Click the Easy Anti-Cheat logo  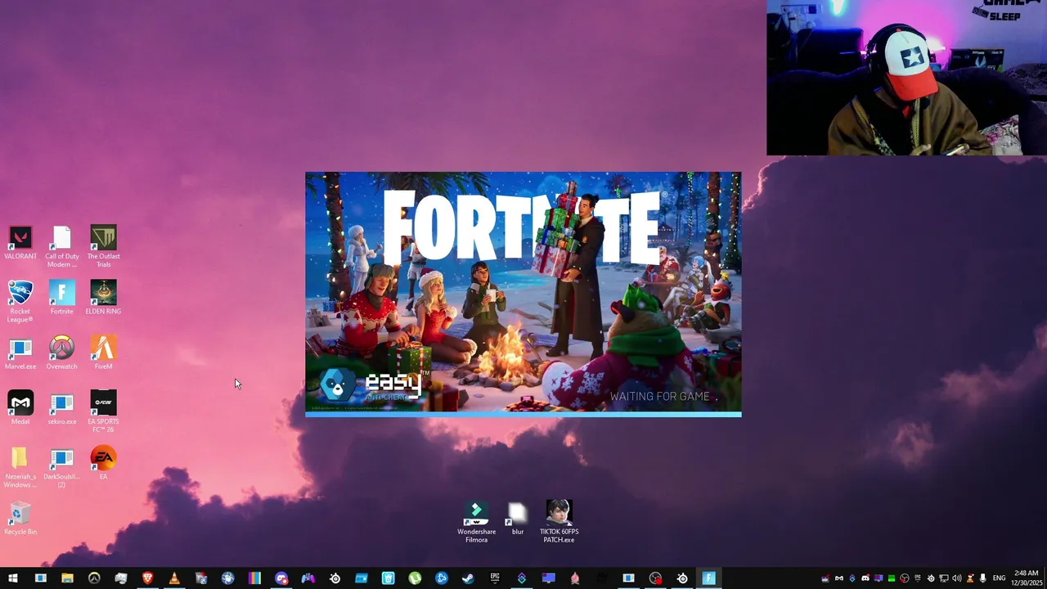pyautogui.click(x=372, y=384)
